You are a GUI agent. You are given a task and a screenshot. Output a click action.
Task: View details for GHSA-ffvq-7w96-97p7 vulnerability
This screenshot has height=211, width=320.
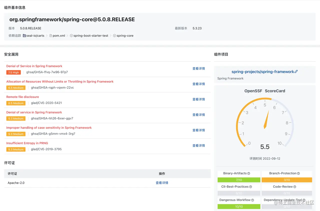[199, 68]
